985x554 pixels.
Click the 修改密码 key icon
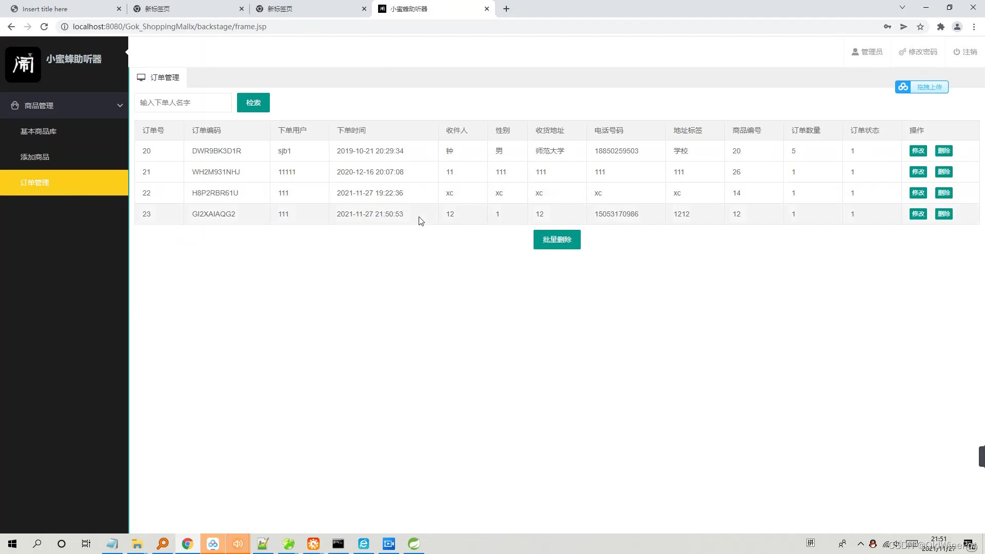point(902,52)
